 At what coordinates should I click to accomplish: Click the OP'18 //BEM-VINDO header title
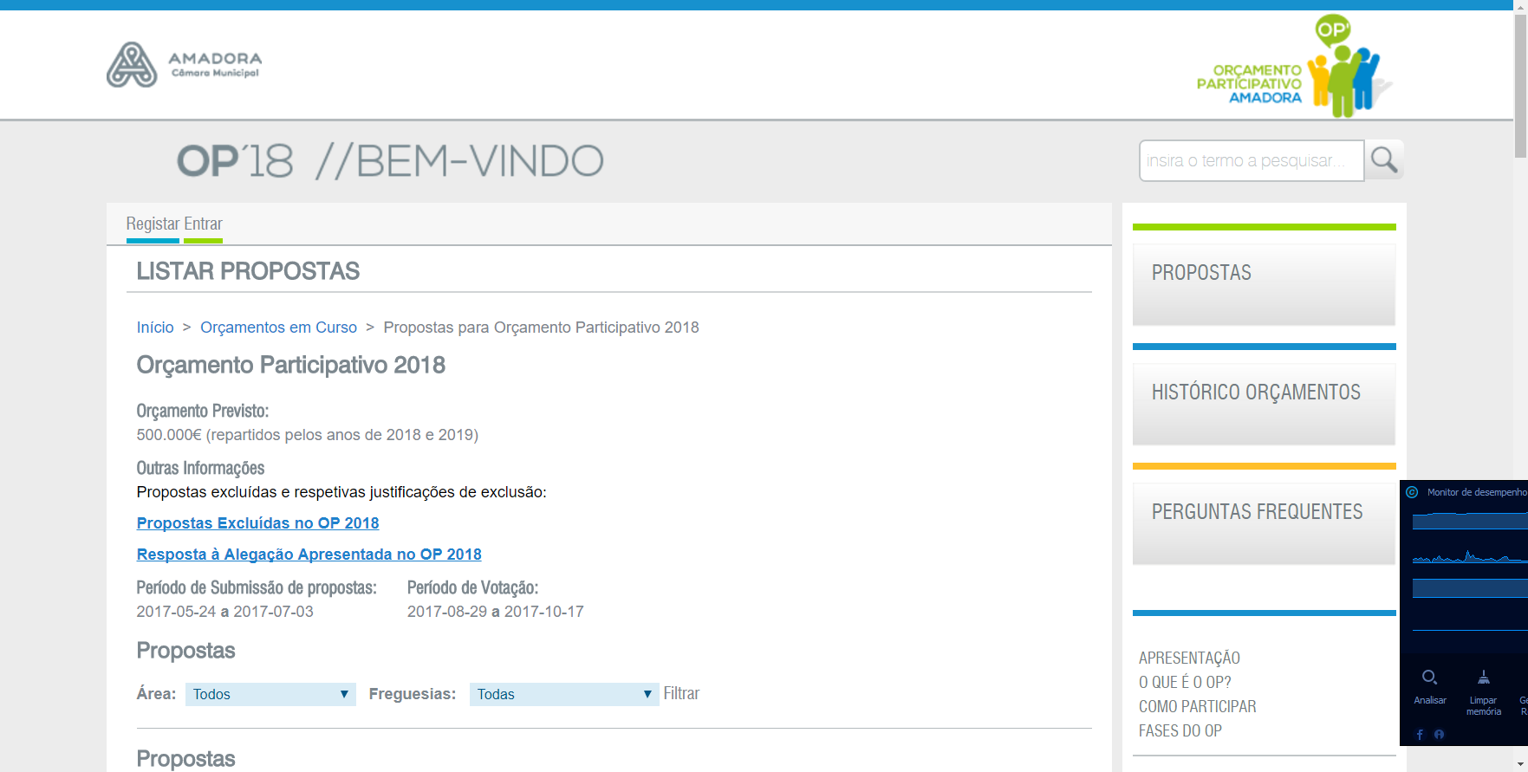coord(390,161)
